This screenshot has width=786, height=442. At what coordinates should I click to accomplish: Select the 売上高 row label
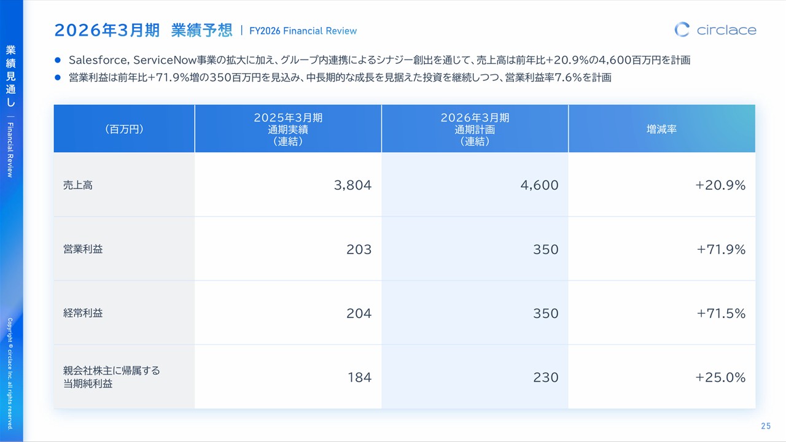point(78,185)
